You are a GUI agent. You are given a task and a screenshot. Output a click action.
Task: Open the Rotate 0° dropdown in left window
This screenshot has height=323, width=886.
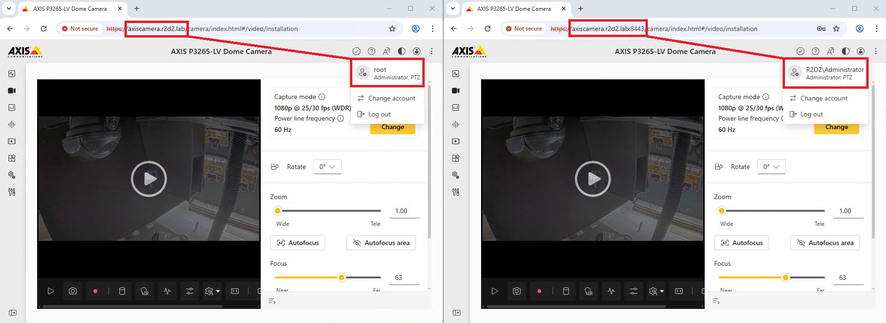pyautogui.click(x=327, y=167)
